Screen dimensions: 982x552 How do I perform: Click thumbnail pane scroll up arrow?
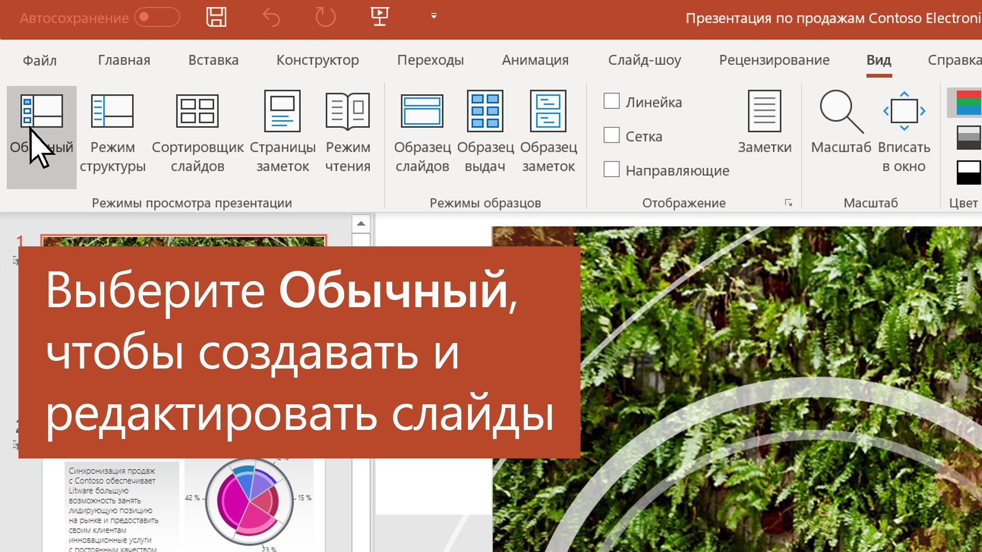[x=361, y=223]
